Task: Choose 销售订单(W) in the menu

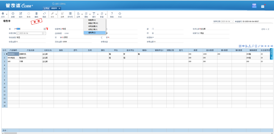Action: point(93,23)
